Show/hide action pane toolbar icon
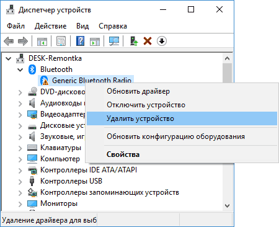 coord(95,41)
